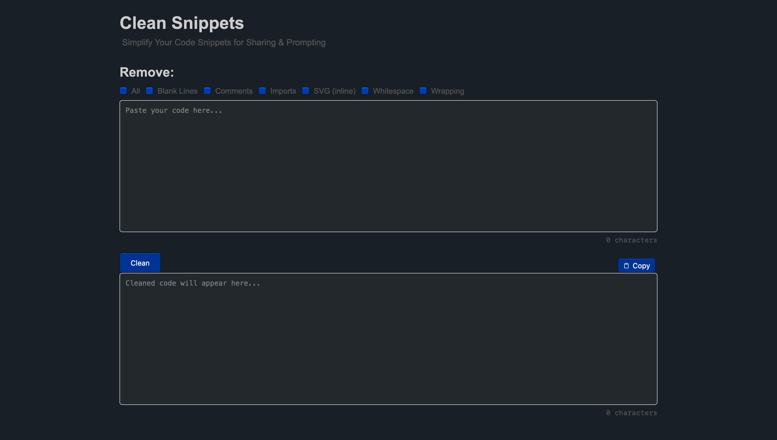Image resolution: width=777 pixels, height=440 pixels.
Task: Click the Copy button
Action: click(636, 266)
